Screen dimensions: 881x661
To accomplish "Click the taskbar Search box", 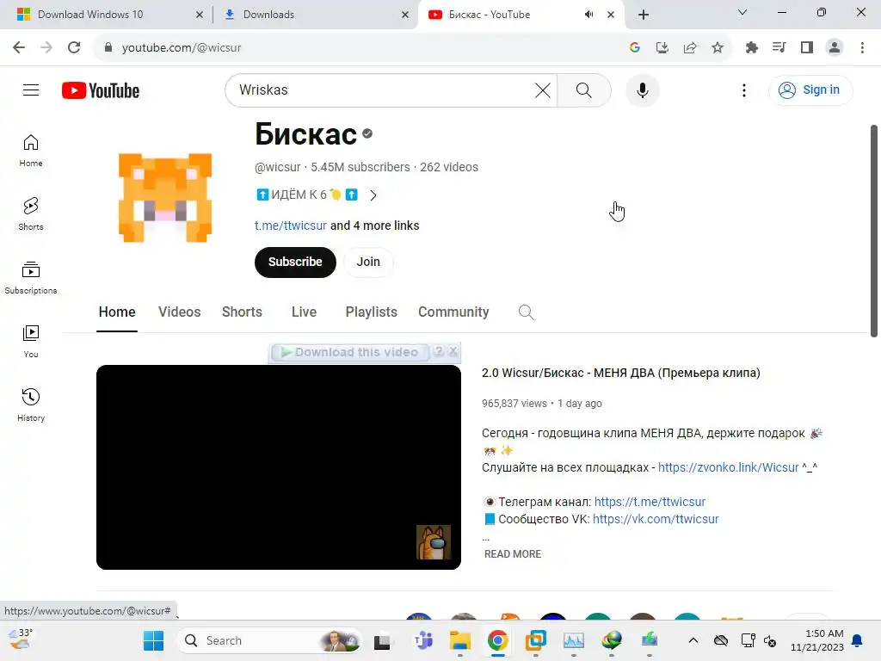I will (270, 640).
